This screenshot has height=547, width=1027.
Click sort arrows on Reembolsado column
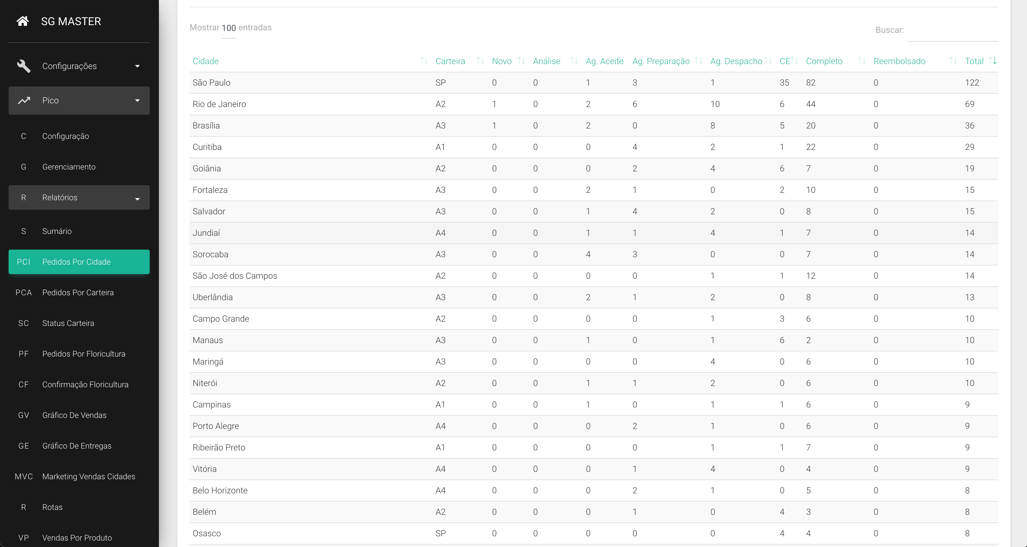[x=953, y=61]
